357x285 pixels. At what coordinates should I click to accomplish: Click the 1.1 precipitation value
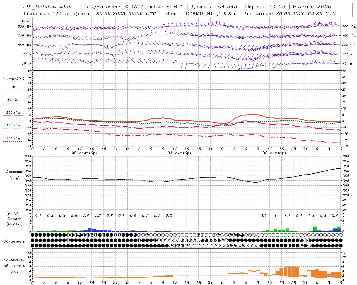point(287,216)
